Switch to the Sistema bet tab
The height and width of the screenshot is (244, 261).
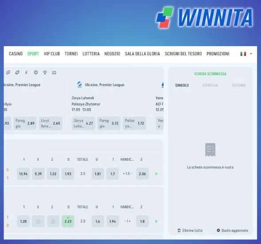click(238, 85)
